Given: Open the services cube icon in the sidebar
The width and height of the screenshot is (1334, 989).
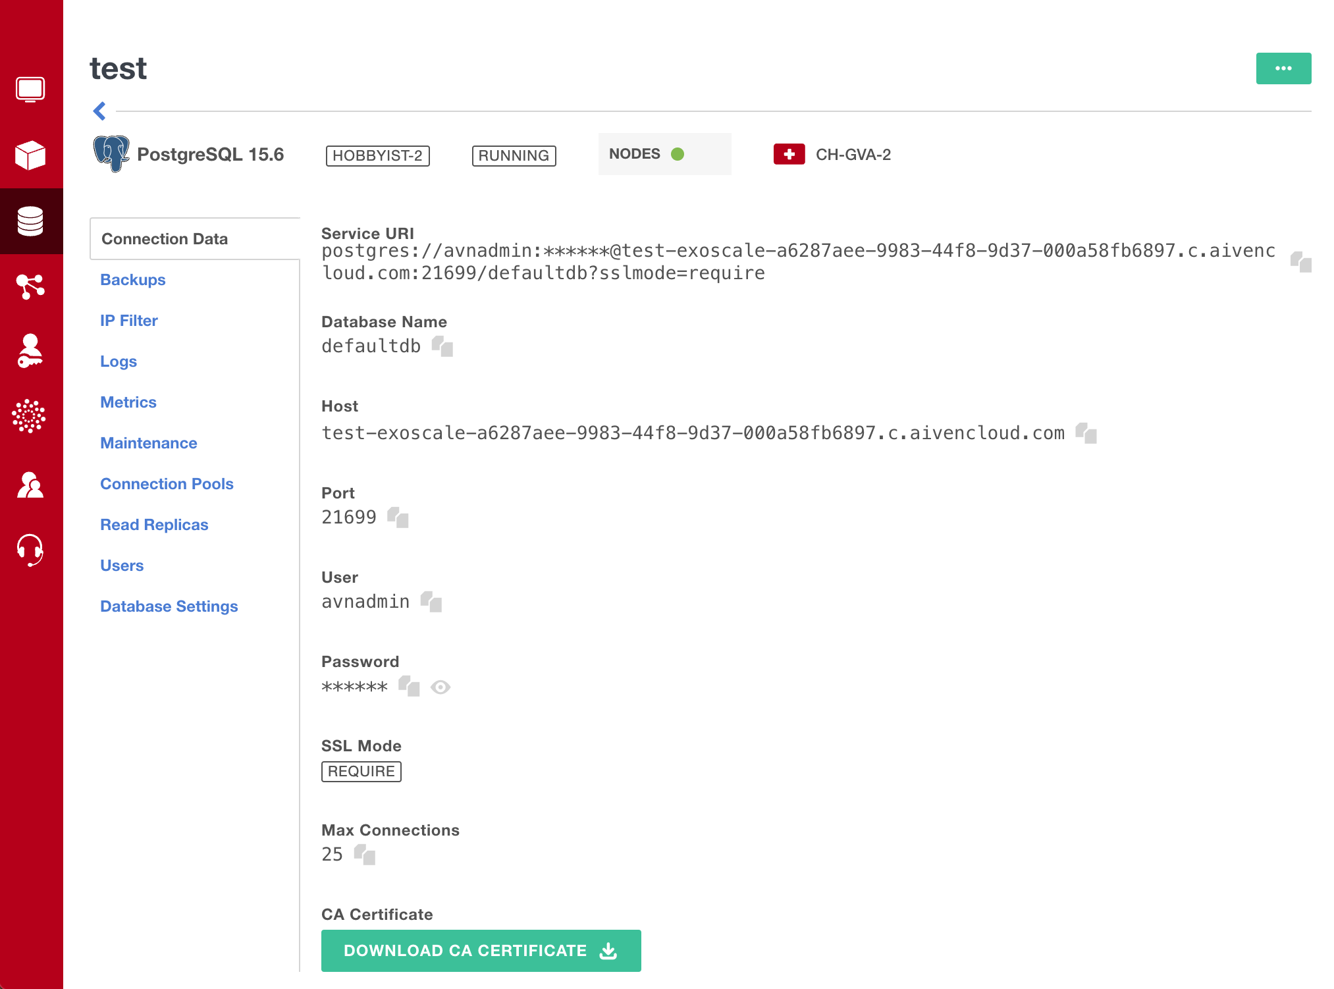Looking at the screenshot, I should [31, 156].
